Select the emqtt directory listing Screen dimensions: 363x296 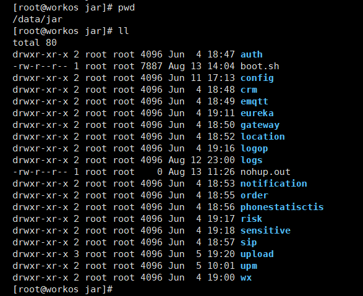click(x=254, y=102)
